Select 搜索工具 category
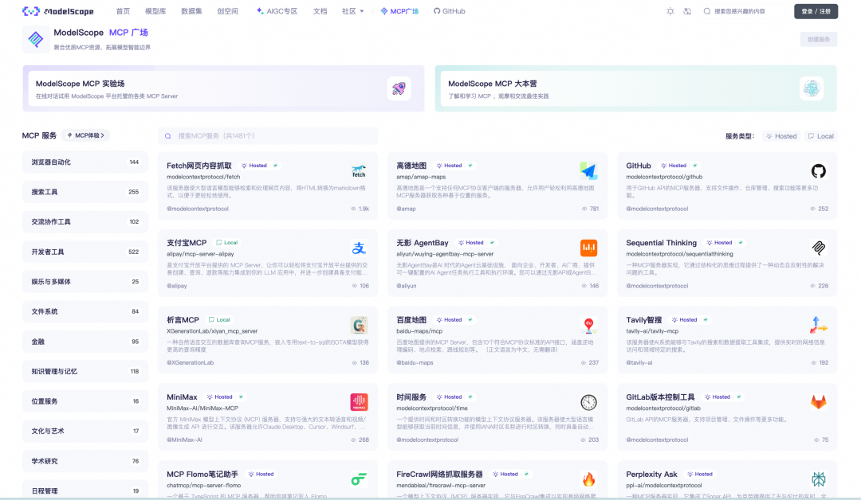 85,192
